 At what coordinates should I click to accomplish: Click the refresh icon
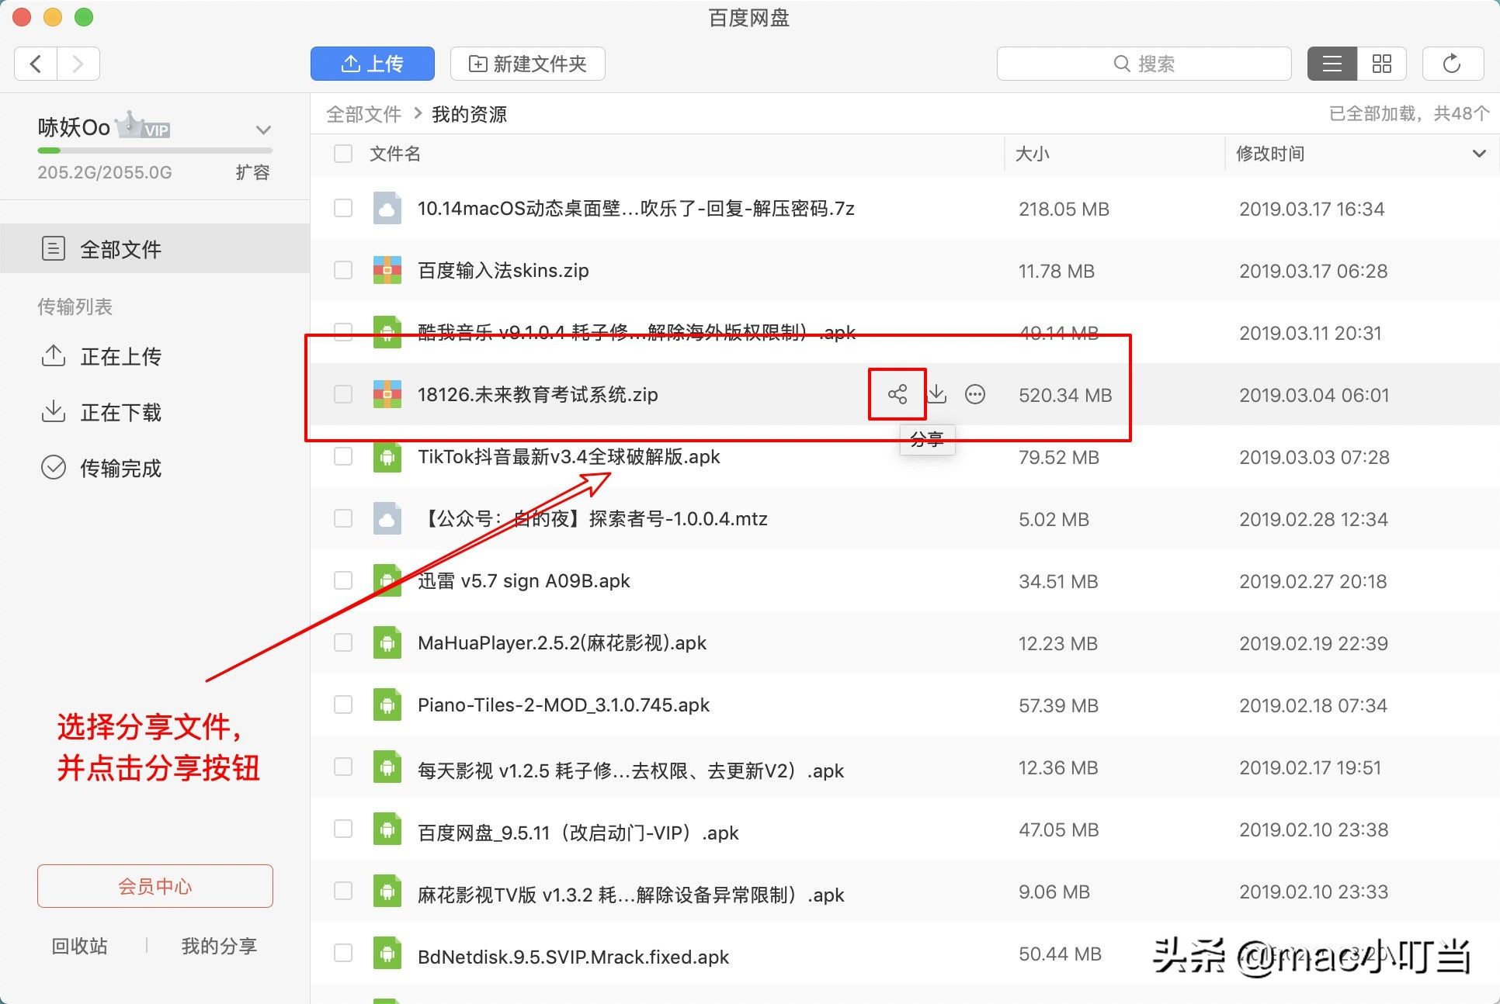1452,64
